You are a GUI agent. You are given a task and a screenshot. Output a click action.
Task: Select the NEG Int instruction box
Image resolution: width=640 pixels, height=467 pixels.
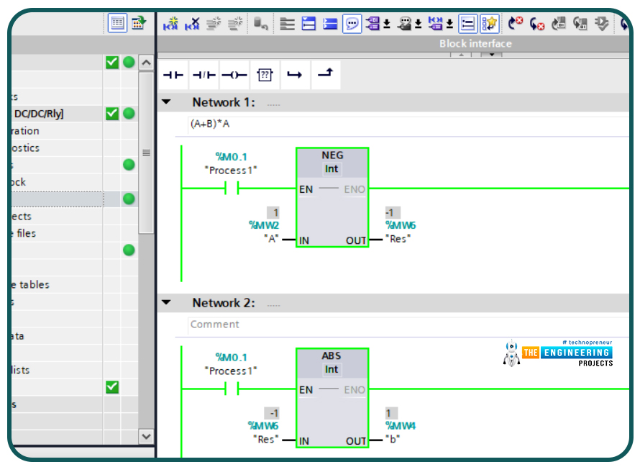point(332,197)
